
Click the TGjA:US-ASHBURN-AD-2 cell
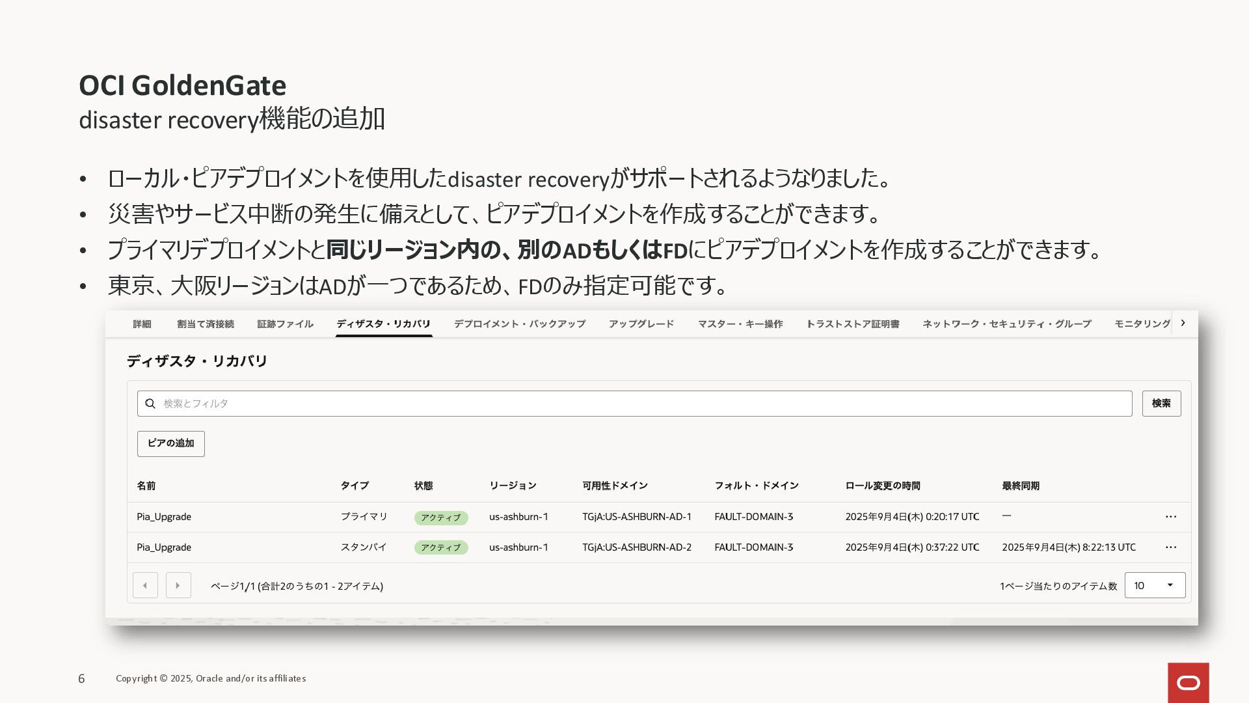click(x=637, y=547)
